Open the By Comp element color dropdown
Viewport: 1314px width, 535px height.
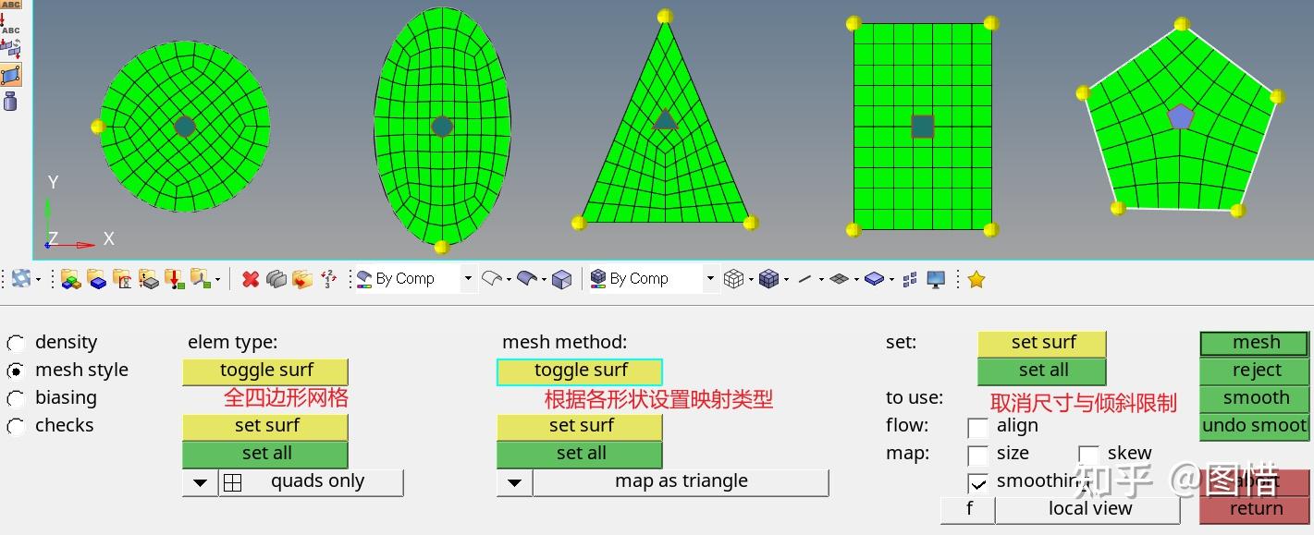point(709,278)
